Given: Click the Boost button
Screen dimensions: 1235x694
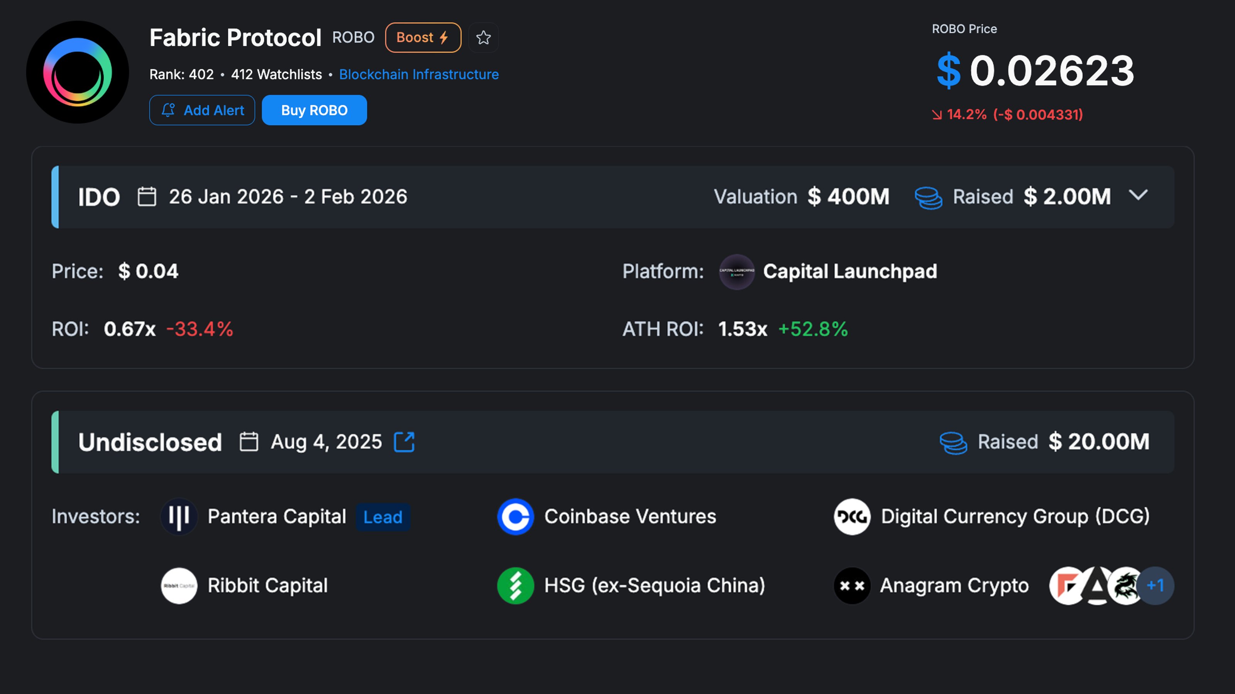Looking at the screenshot, I should click(422, 37).
